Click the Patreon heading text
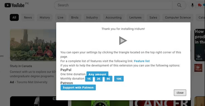The image size is (205, 106). pyautogui.click(x=66, y=83)
